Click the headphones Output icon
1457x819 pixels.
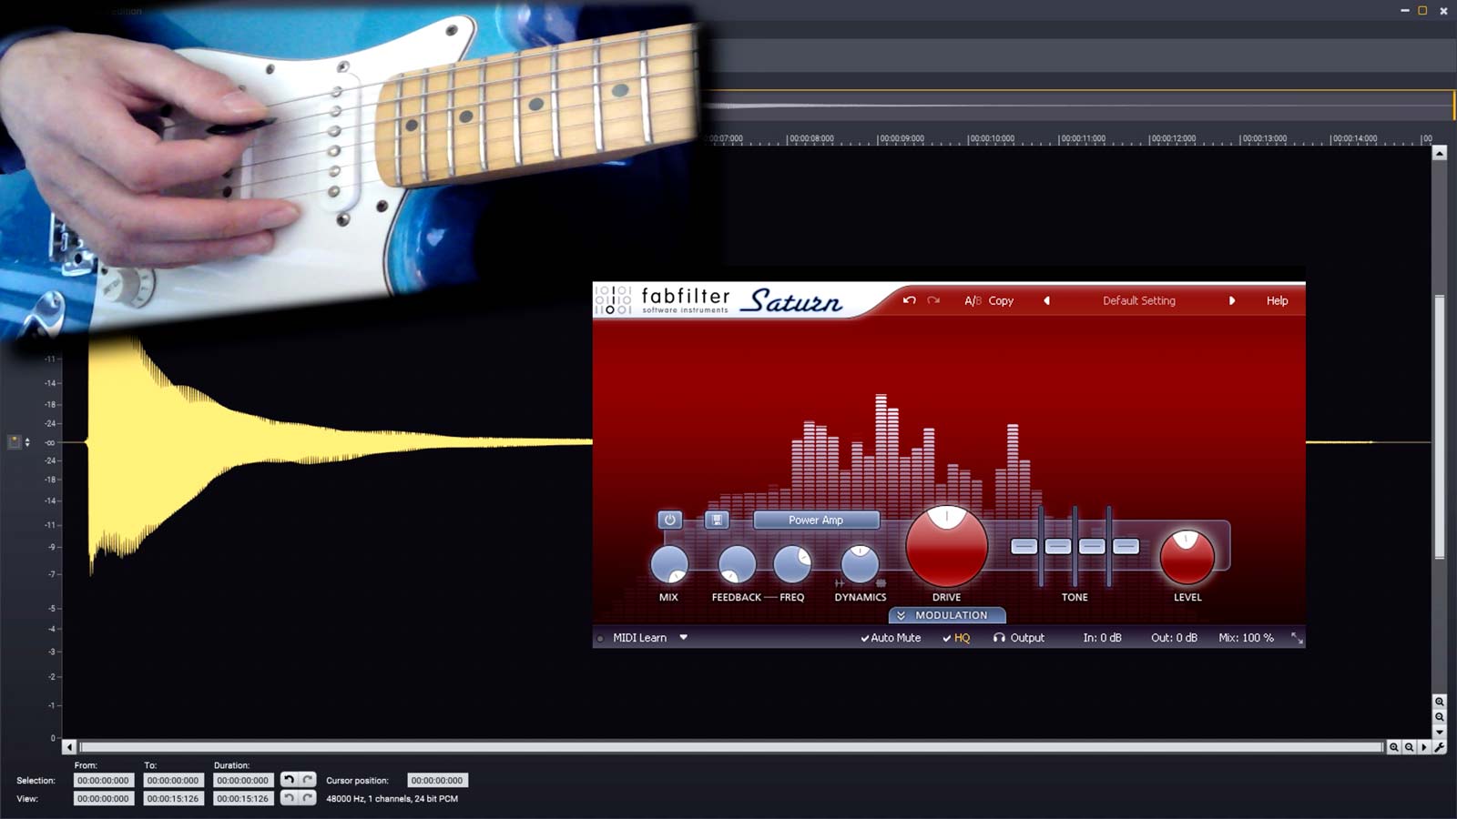pyautogui.click(x=999, y=638)
